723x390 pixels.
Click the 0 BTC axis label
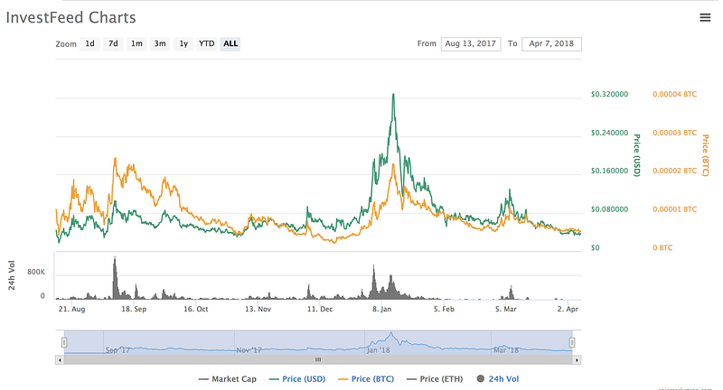point(662,247)
